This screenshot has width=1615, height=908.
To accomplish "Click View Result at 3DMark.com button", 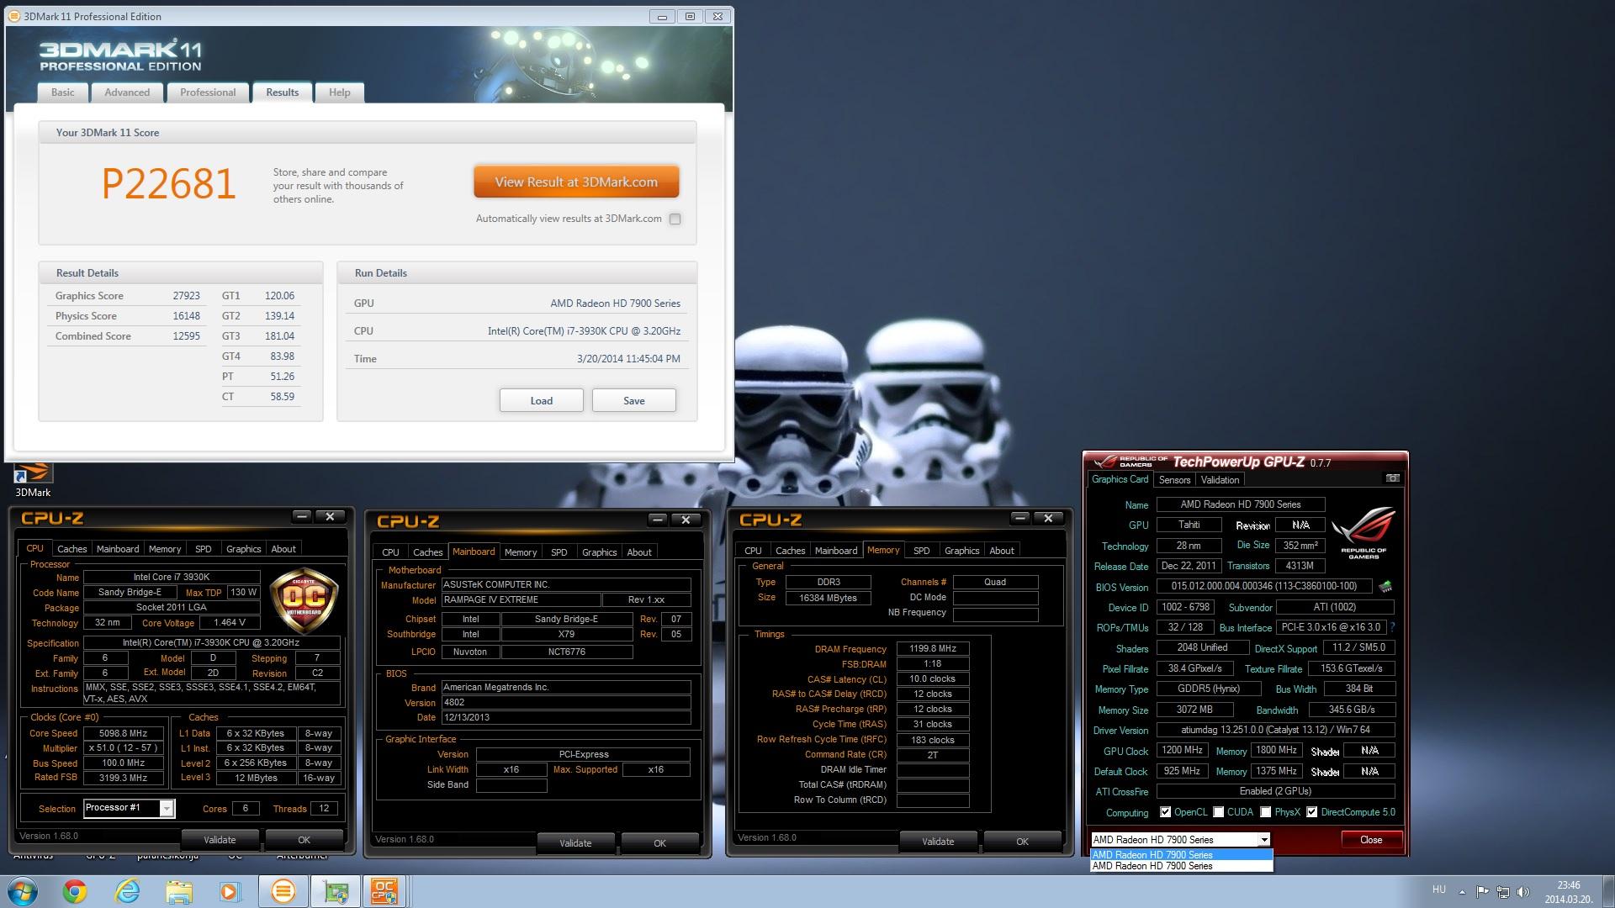I will click(576, 182).
